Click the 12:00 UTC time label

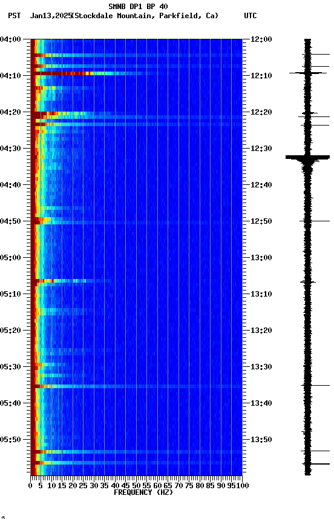pos(261,39)
